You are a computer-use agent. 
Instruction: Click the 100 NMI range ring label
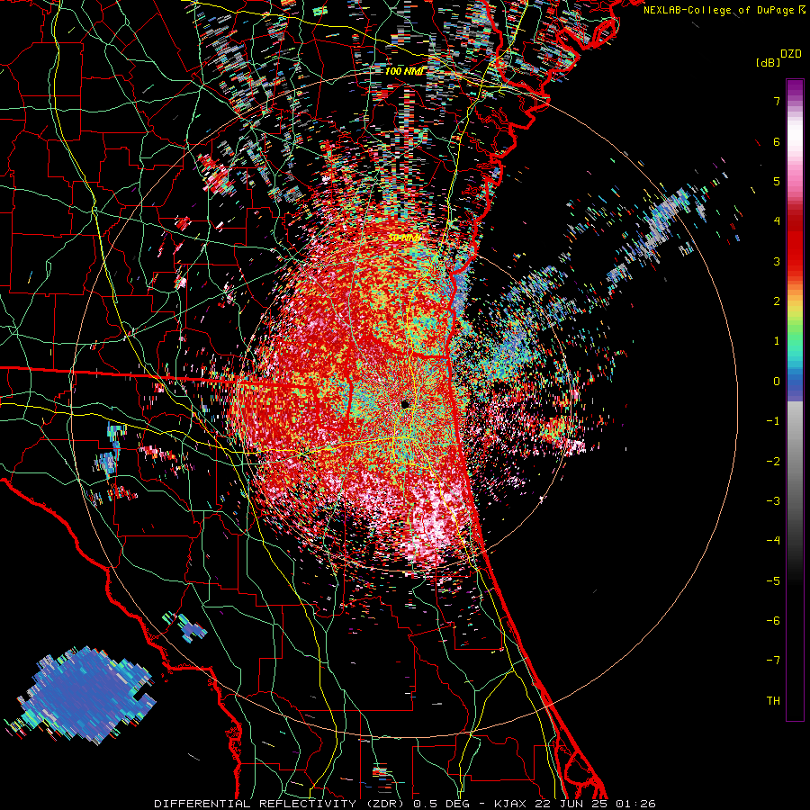coord(404,71)
